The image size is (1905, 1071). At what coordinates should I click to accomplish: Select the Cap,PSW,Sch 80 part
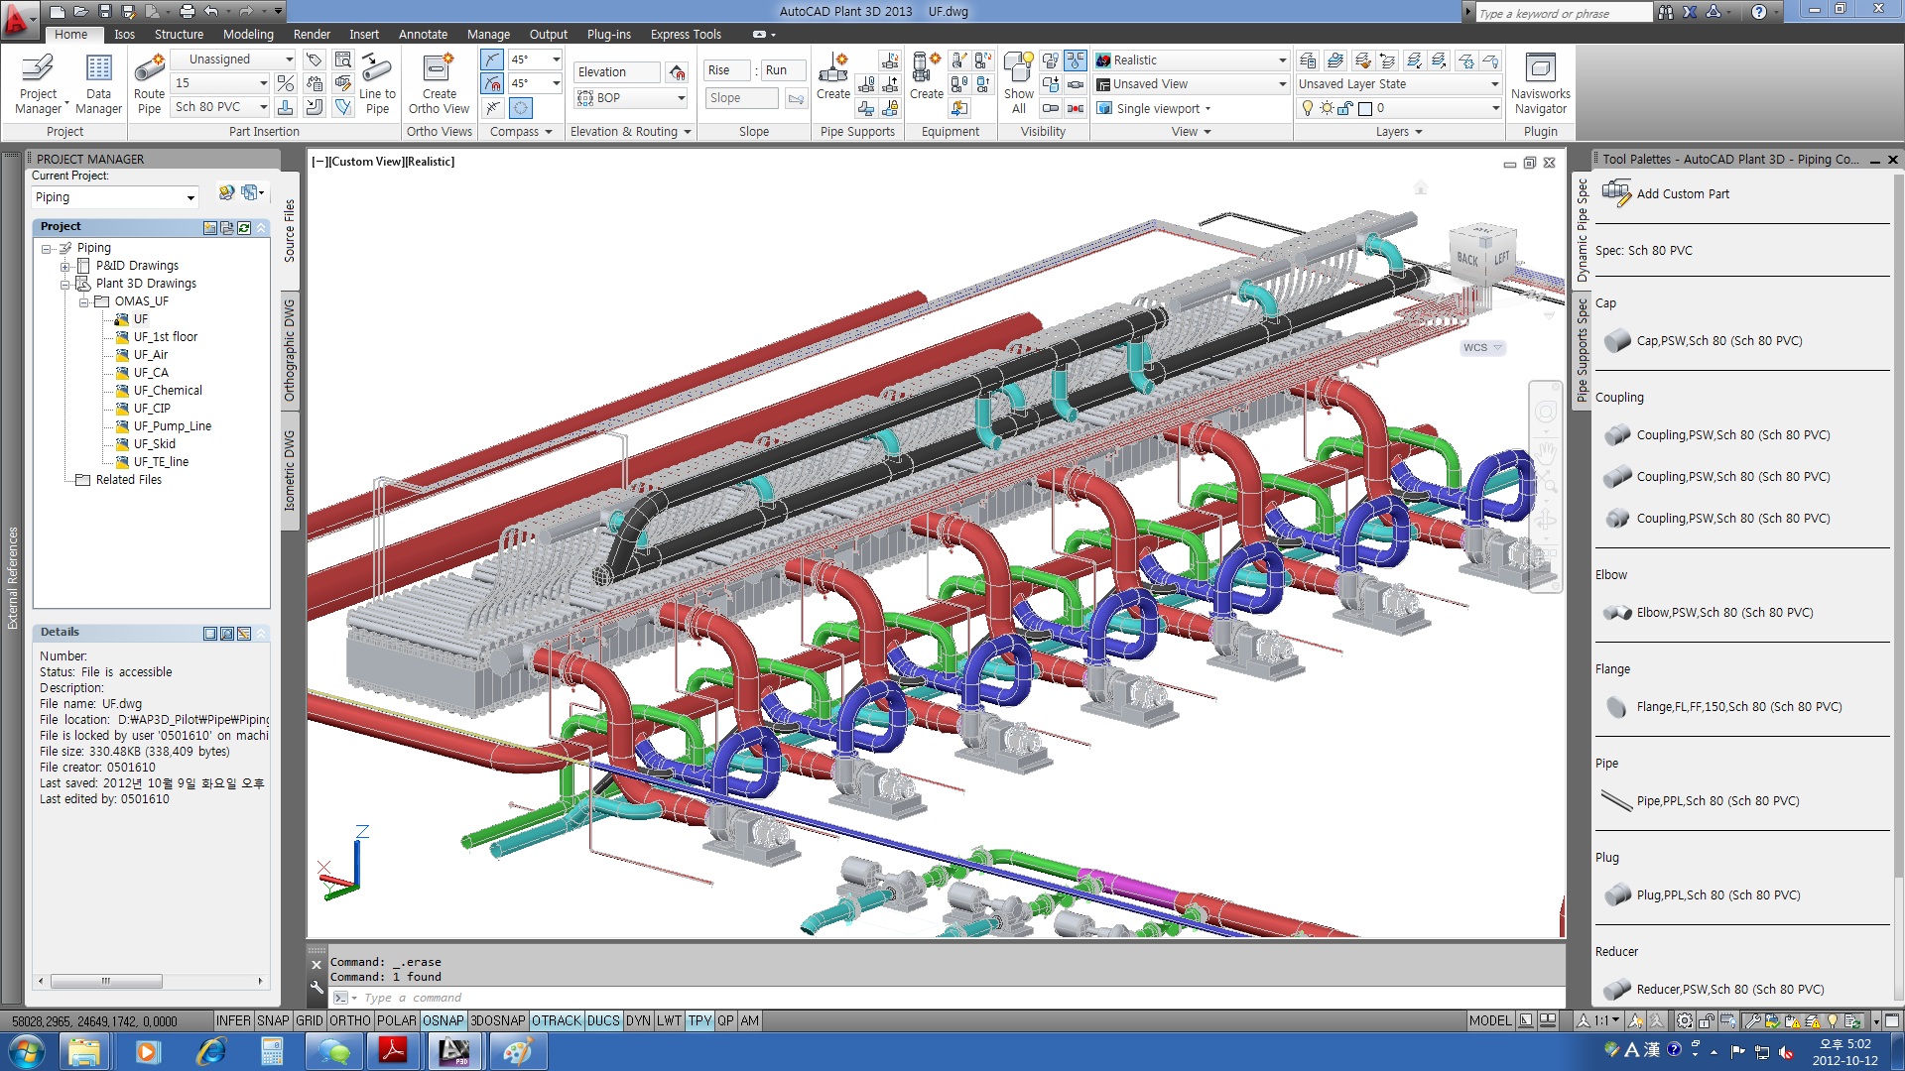click(1718, 340)
